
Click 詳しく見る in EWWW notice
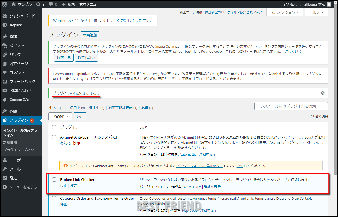point(295,51)
